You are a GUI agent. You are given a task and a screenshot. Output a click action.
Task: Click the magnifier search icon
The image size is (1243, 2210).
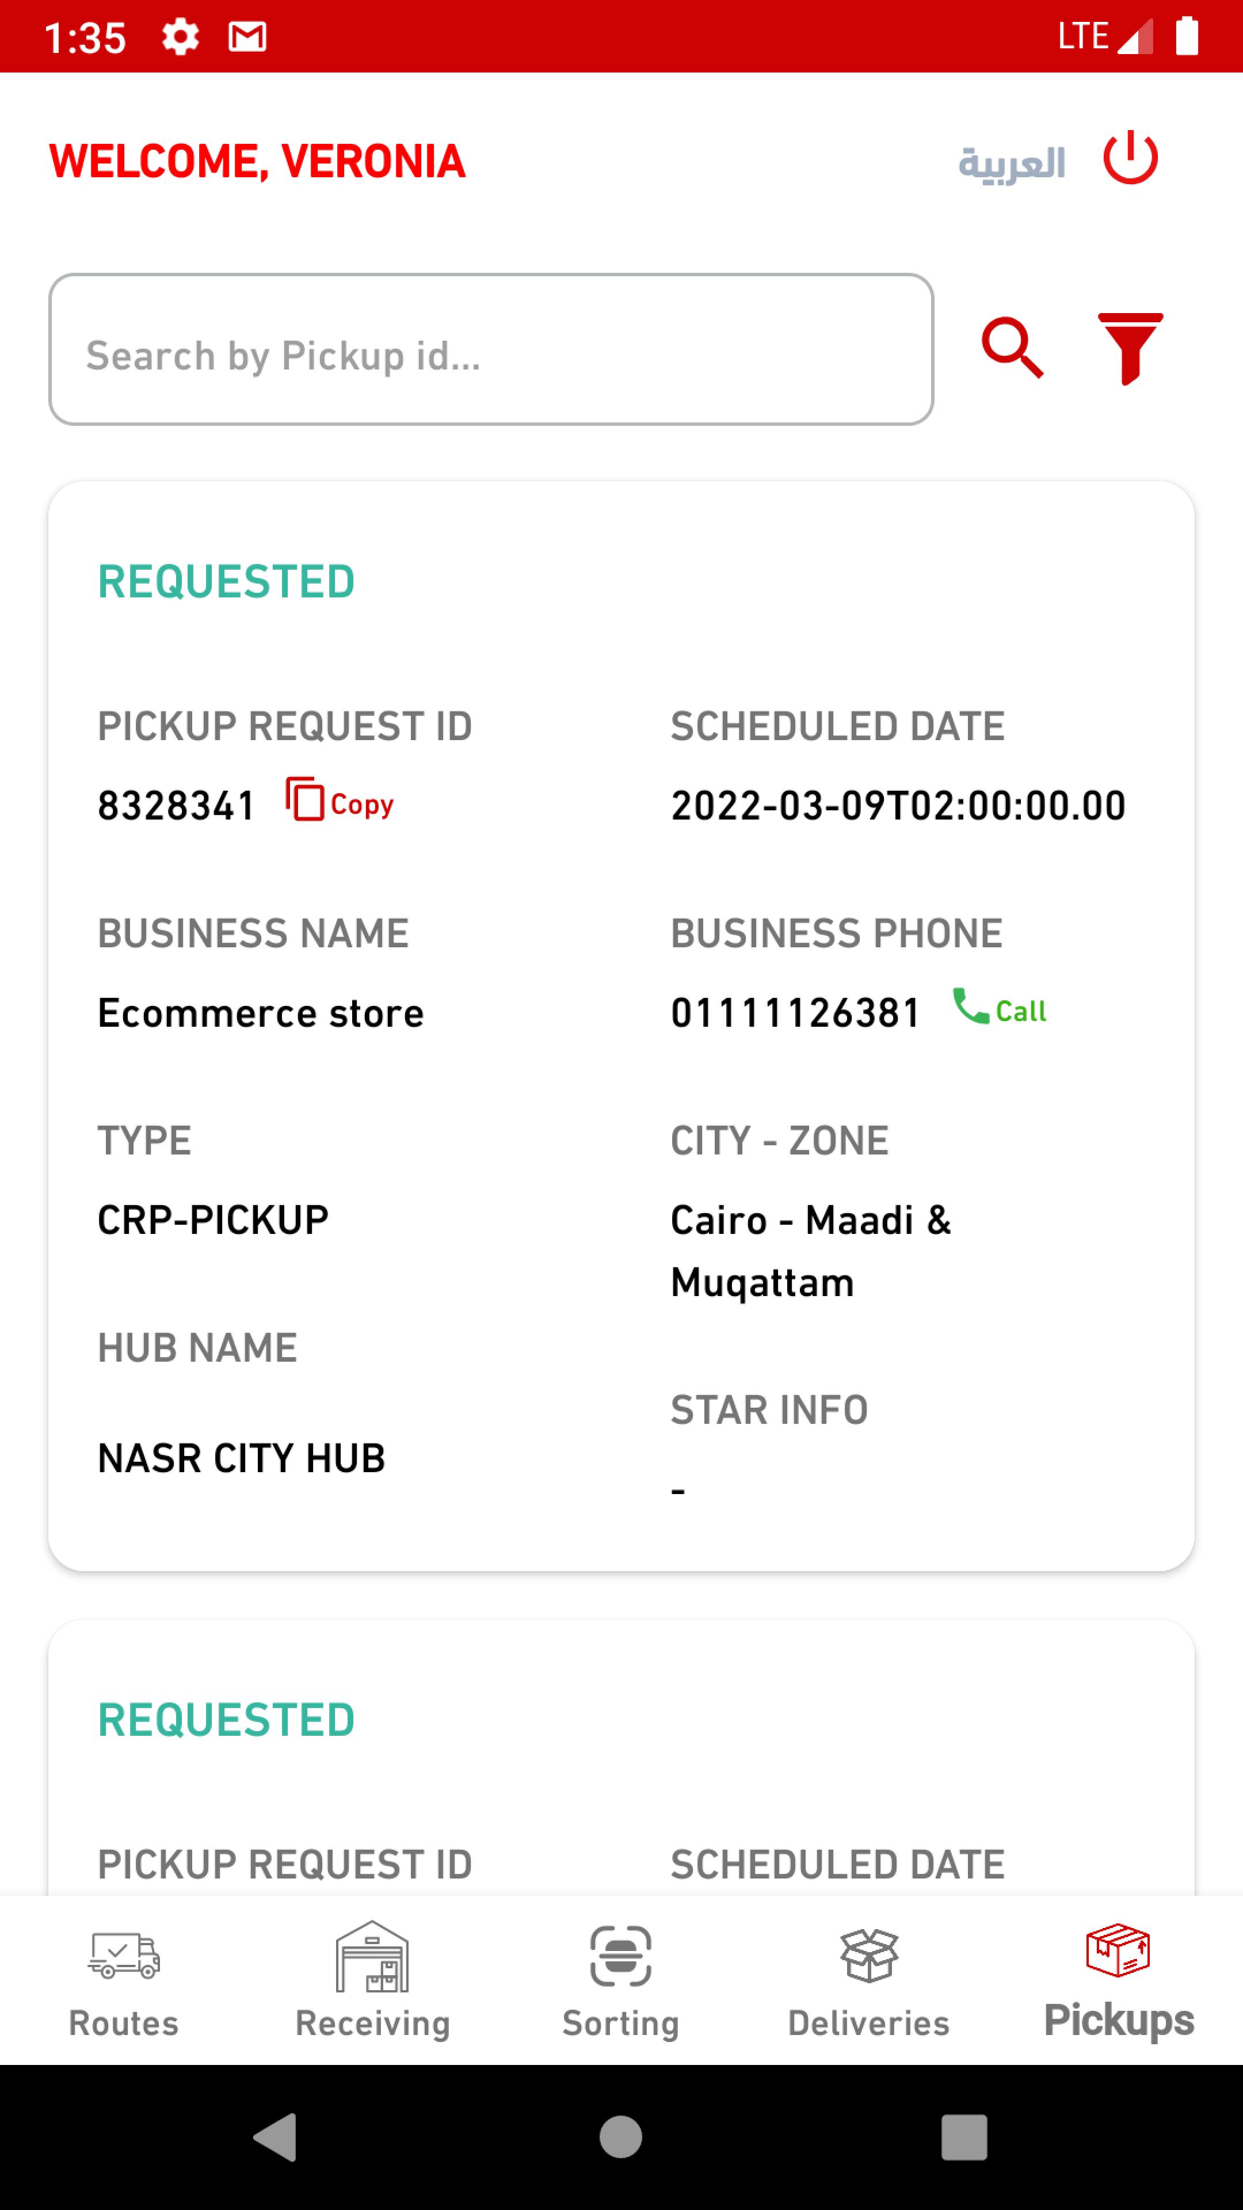(x=1012, y=348)
